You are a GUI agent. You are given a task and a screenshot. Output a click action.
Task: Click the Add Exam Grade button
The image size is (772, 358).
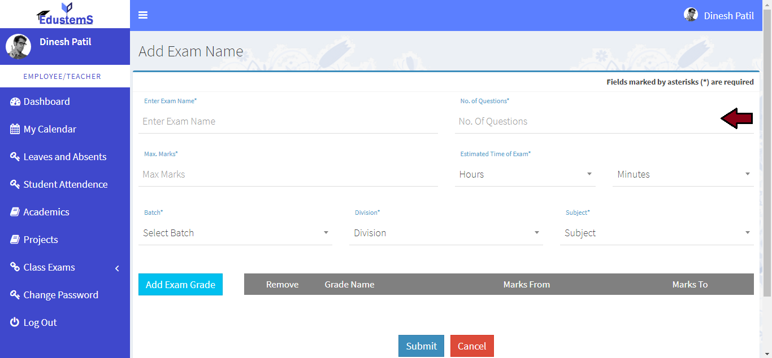(x=180, y=285)
